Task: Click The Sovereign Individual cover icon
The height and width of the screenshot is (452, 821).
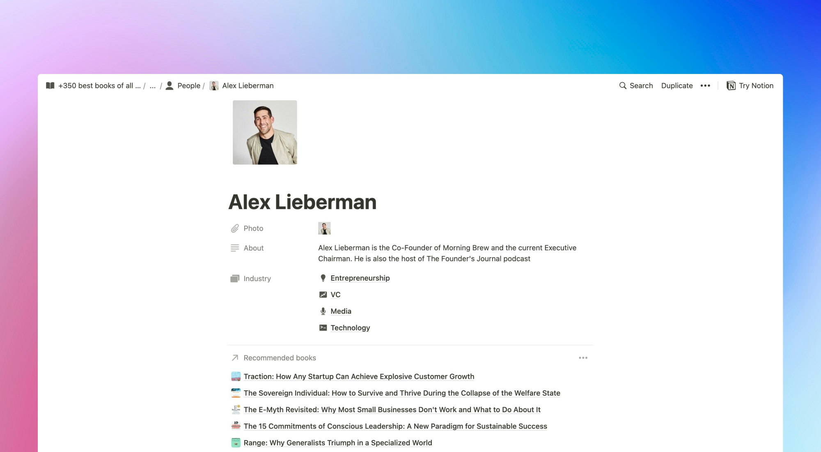Action: 236,393
